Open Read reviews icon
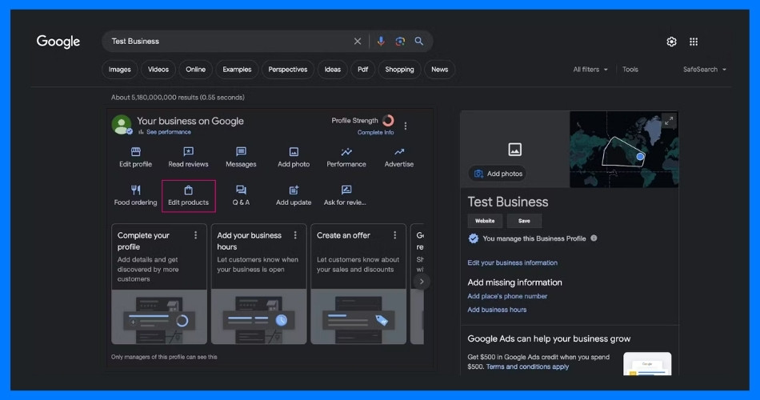This screenshot has height=400, width=760. [x=188, y=152]
